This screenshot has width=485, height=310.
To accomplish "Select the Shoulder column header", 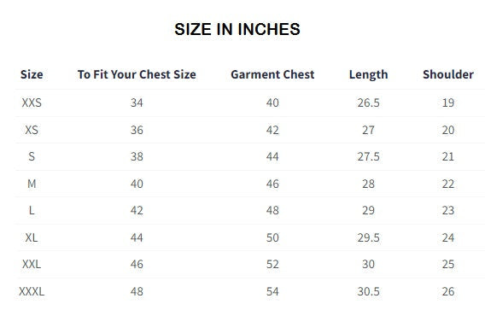I will [448, 74].
